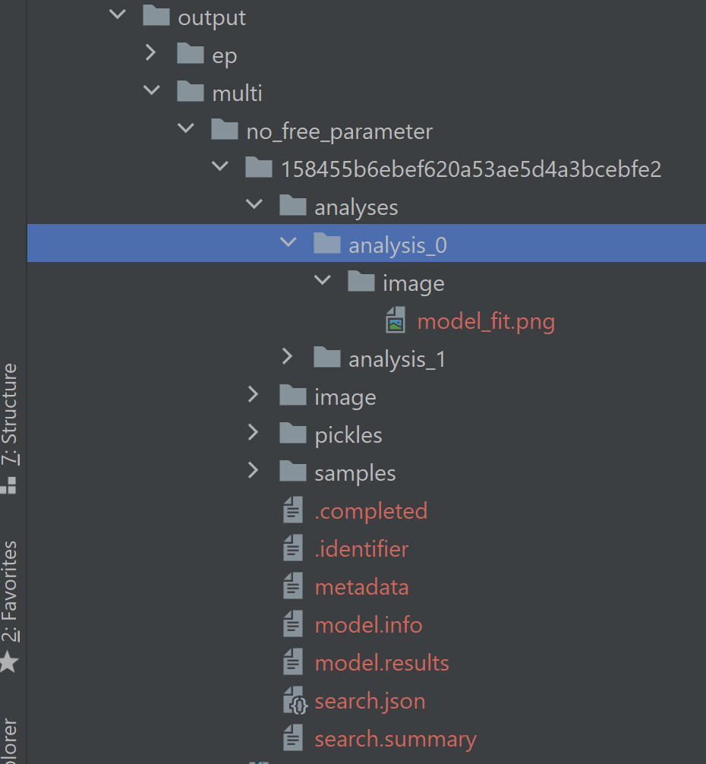Select the model.info file name
Viewport: 706px width, 764px height.
pos(369,625)
